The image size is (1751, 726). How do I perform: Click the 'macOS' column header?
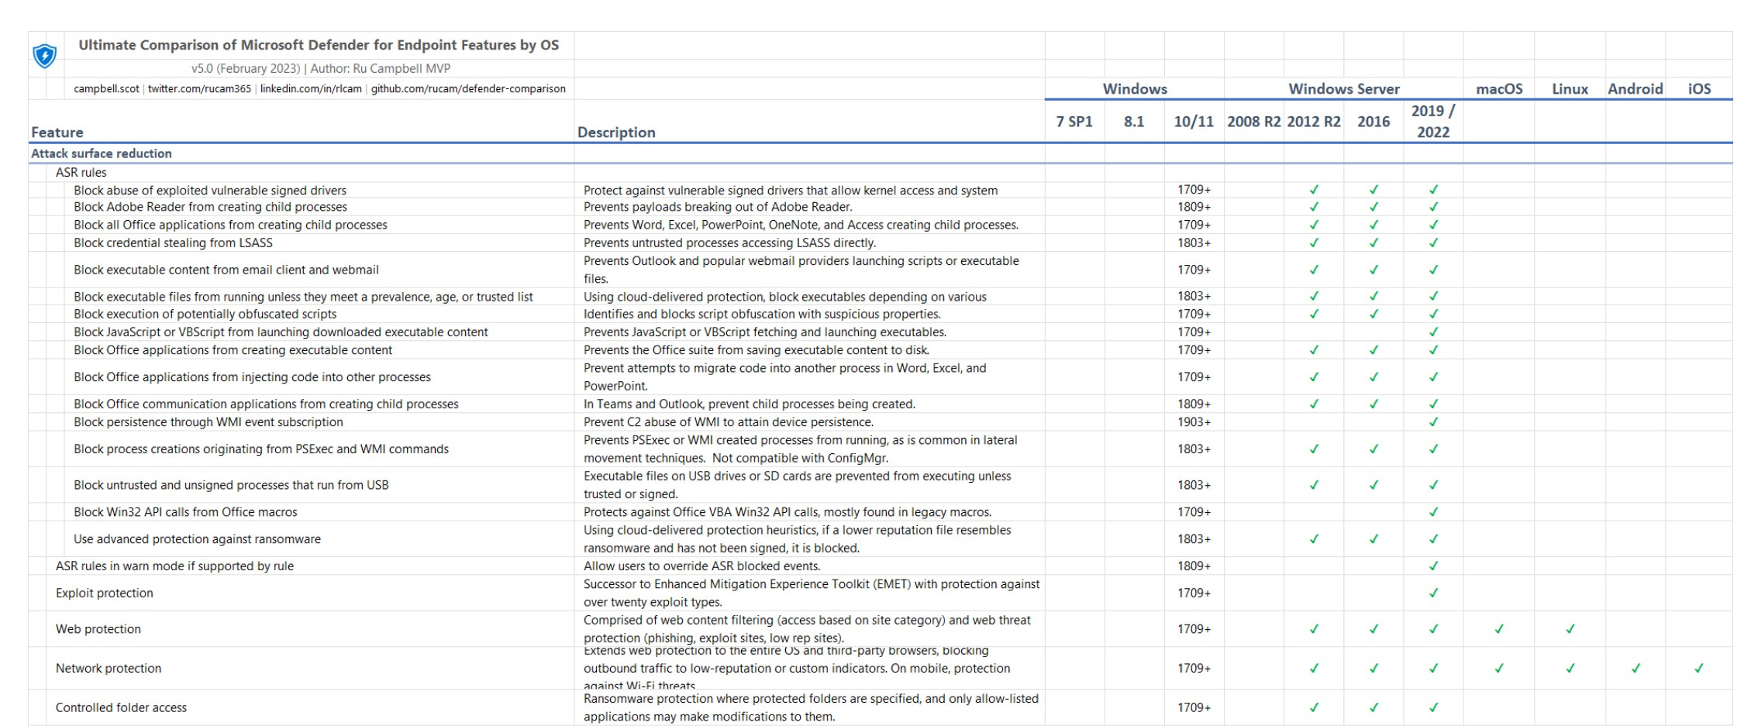(x=1499, y=89)
